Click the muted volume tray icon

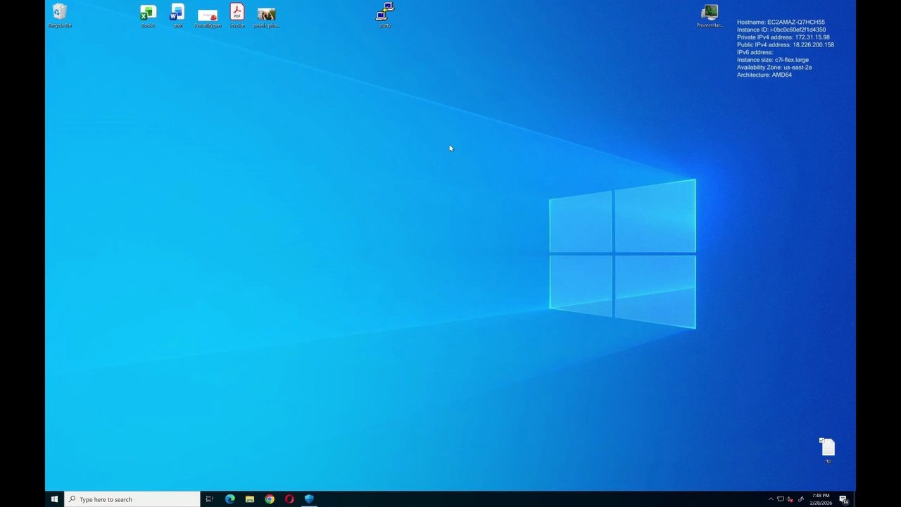click(790, 499)
